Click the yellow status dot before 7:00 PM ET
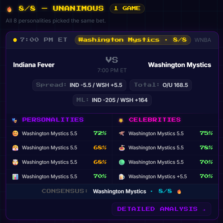Image resolution: width=223 pixels, height=223 pixels. point(15,40)
